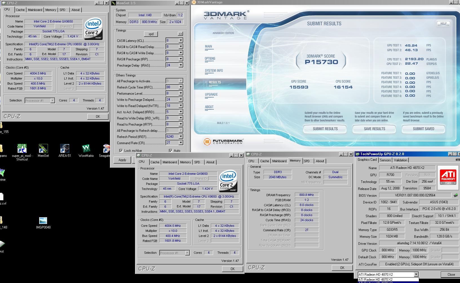
Task: Click the SUBMIT SAVED button
Action: (x=423, y=129)
